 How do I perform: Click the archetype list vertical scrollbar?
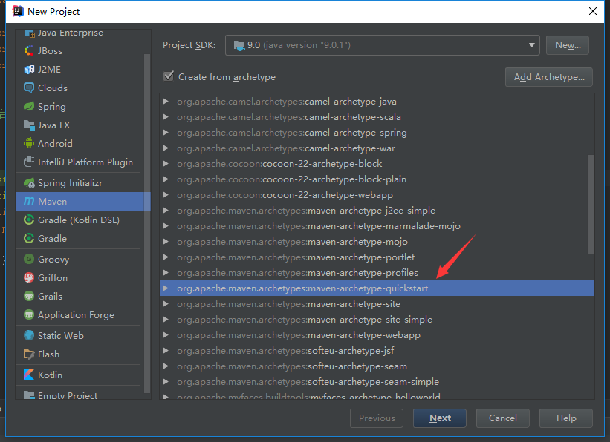(x=591, y=204)
